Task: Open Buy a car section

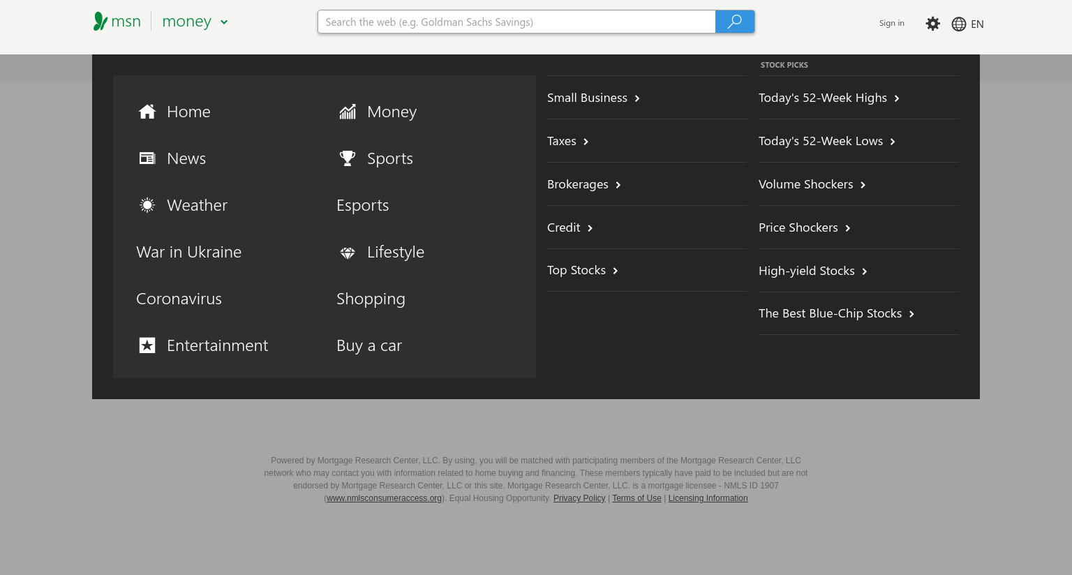Action: pyautogui.click(x=369, y=345)
